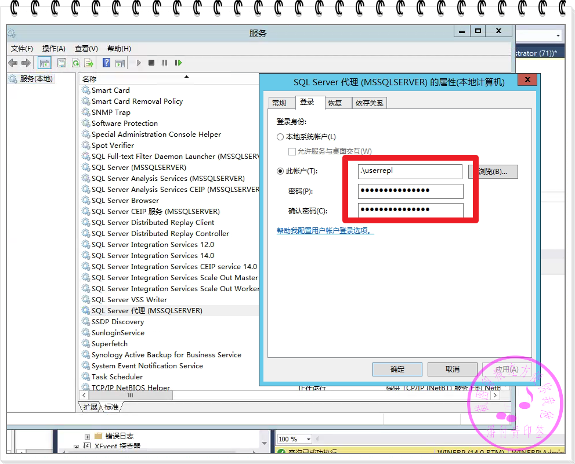Click the account name field containing .\userrepl
Screen dimensions: 575x464
410,171
